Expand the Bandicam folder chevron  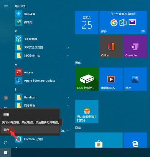pos(68,97)
